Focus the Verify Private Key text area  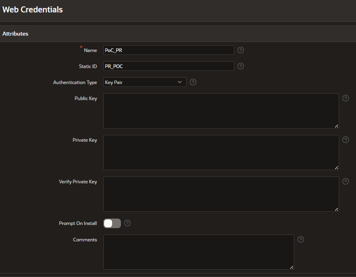(221, 194)
